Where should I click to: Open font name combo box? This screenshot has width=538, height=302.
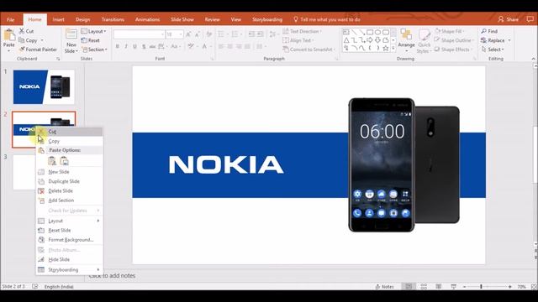point(139,34)
